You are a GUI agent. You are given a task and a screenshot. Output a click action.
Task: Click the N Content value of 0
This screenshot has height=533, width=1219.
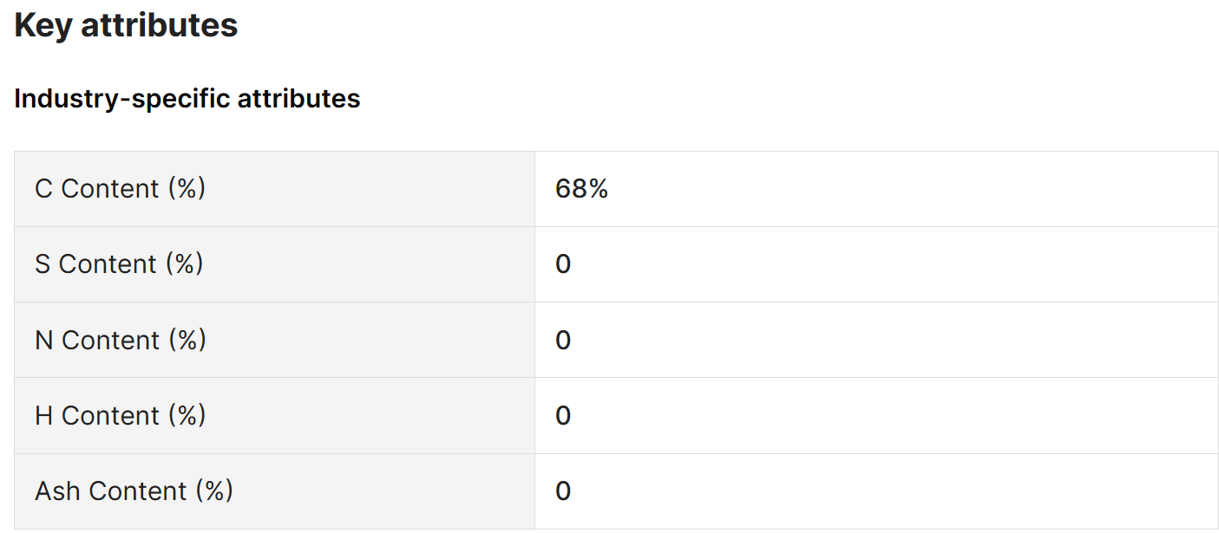pyautogui.click(x=563, y=340)
